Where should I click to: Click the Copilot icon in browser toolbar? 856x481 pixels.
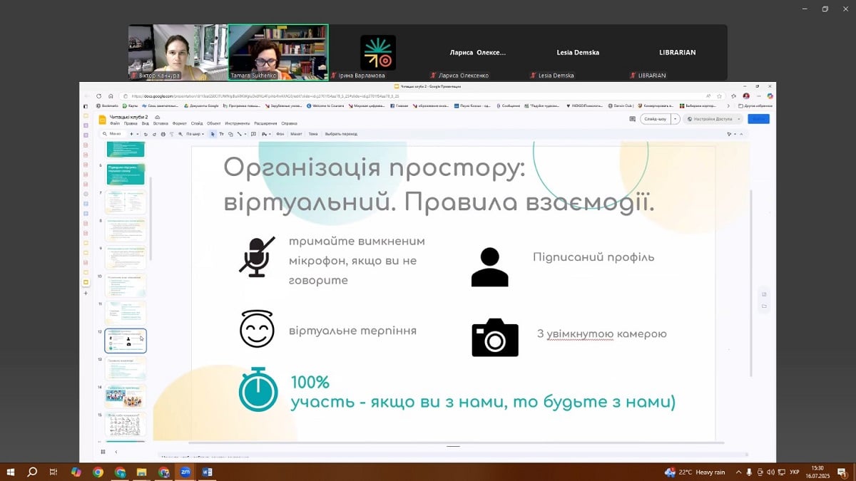point(770,96)
